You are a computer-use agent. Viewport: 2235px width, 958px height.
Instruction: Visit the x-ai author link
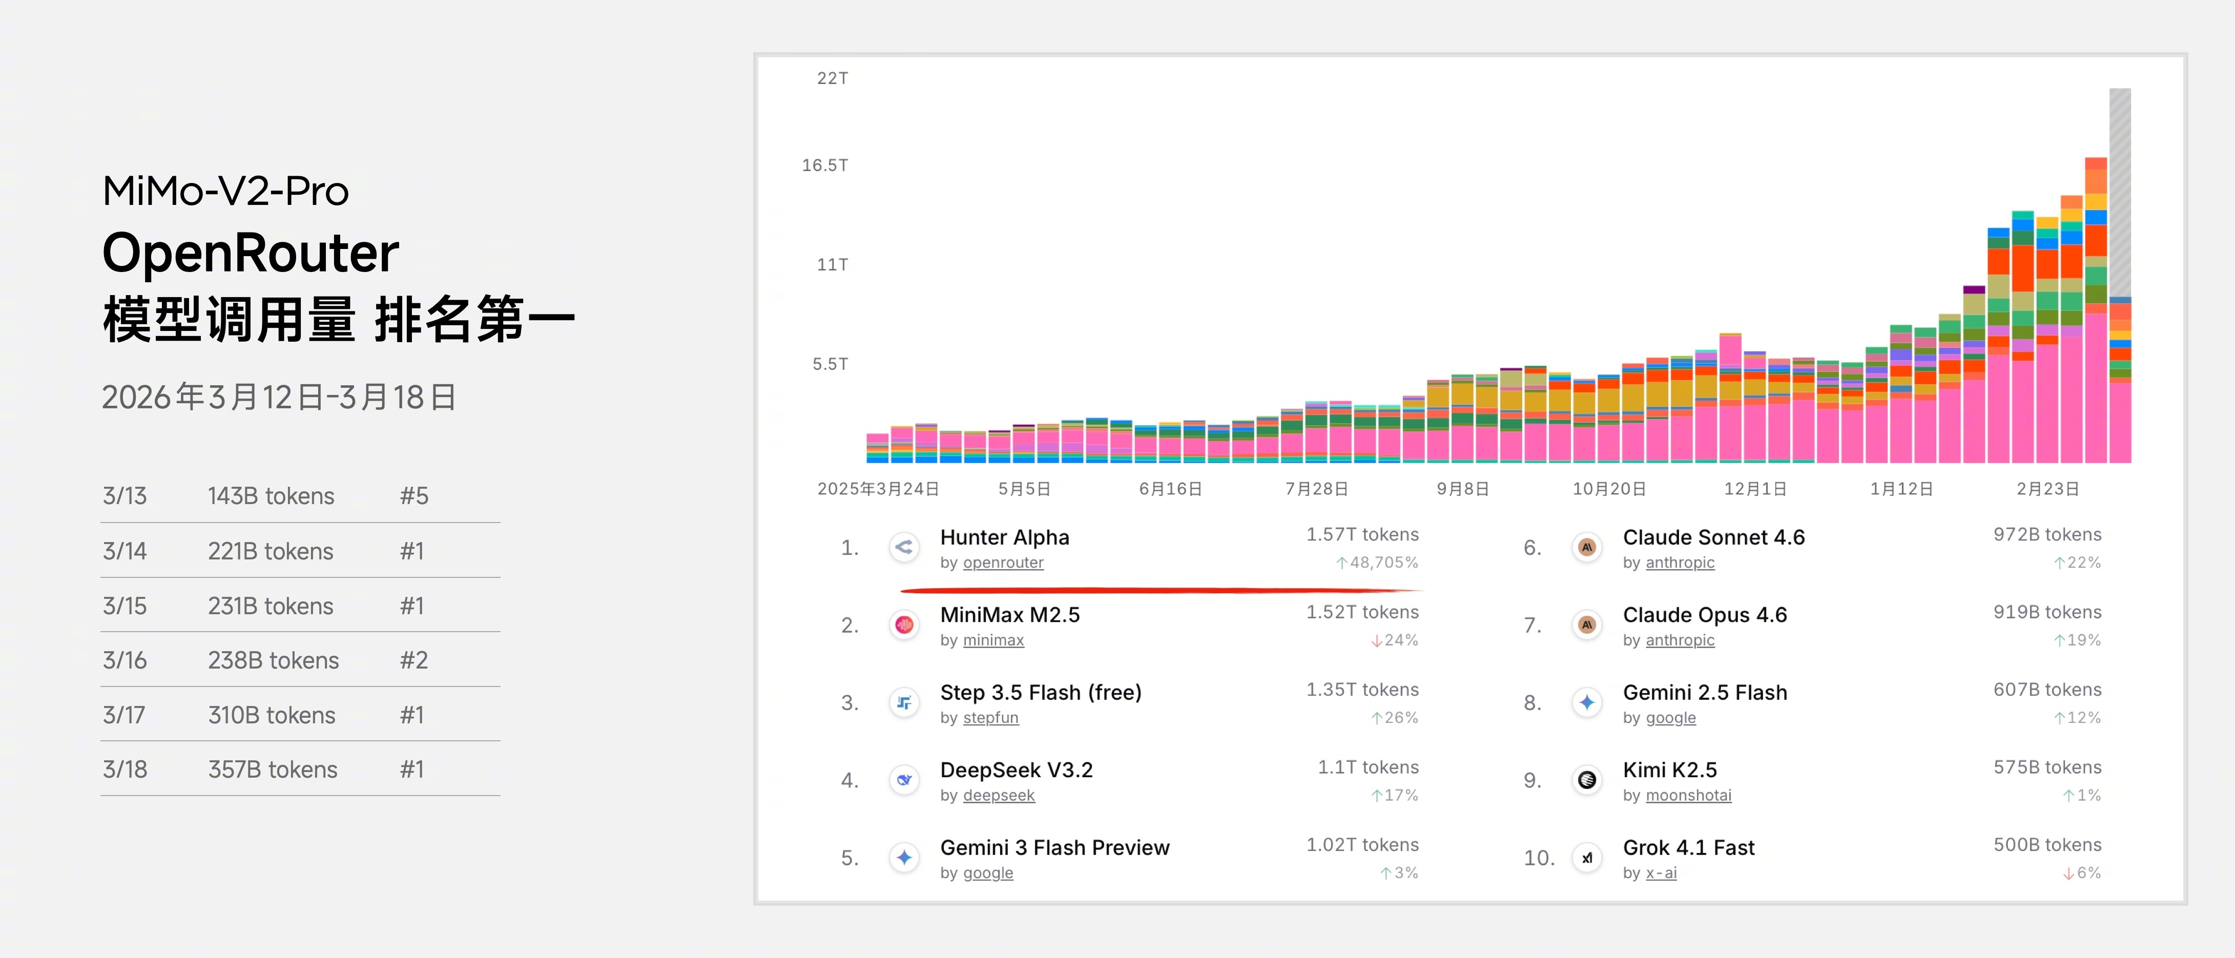pyautogui.click(x=1661, y=873)
